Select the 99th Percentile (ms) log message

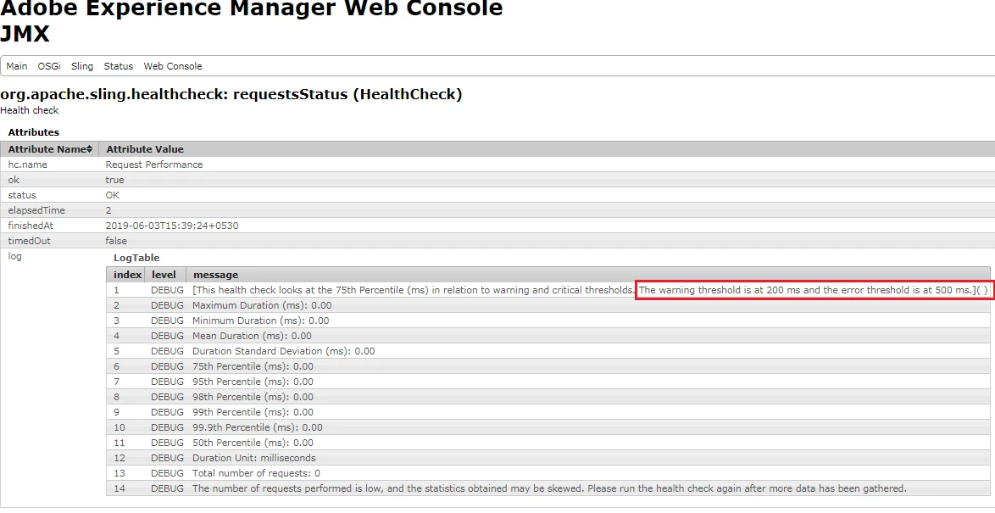(x=253, y=412)
